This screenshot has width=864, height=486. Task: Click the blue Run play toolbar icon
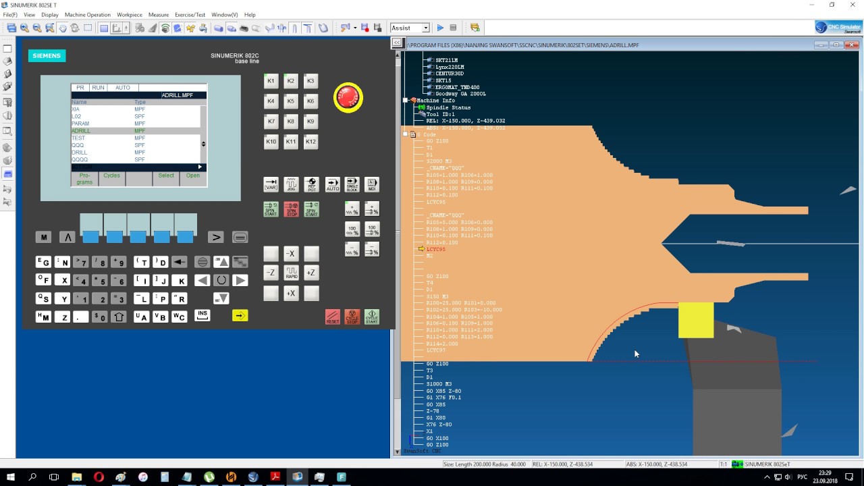point(440,28)
